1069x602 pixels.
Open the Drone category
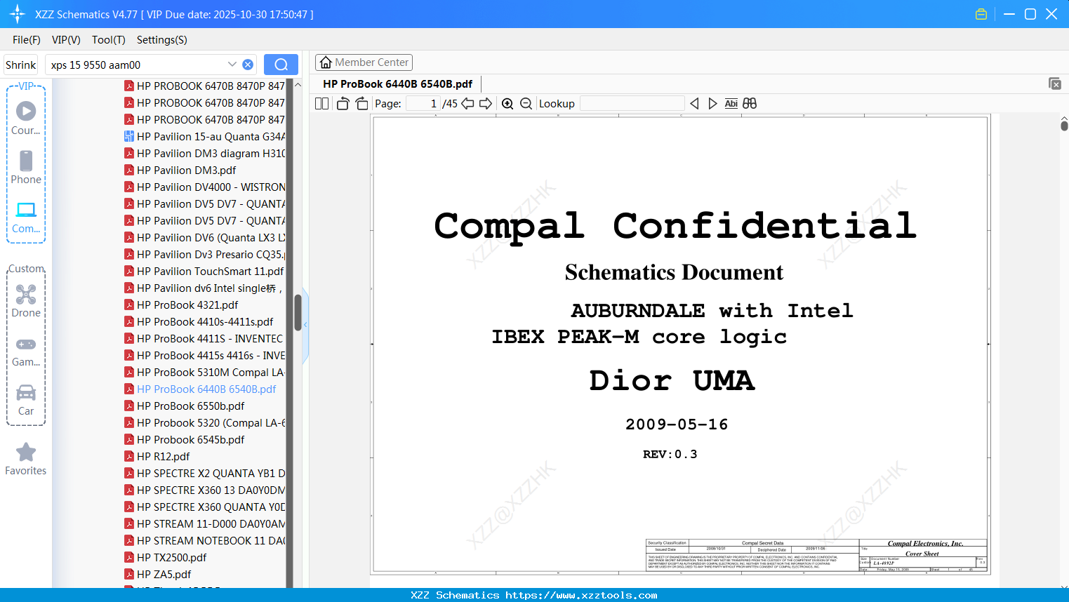point(26,301)
